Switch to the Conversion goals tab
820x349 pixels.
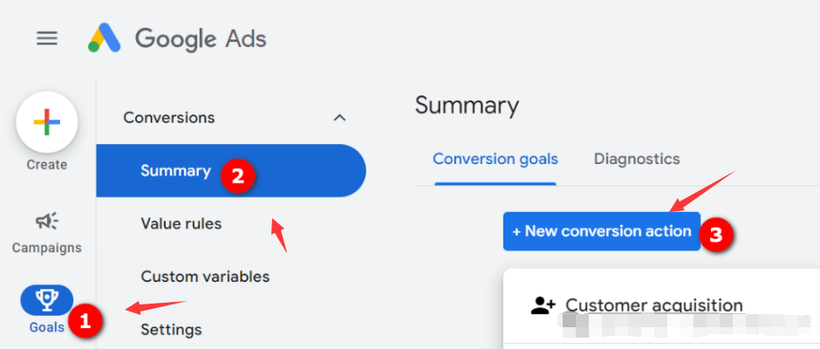(x=495, y=159)
